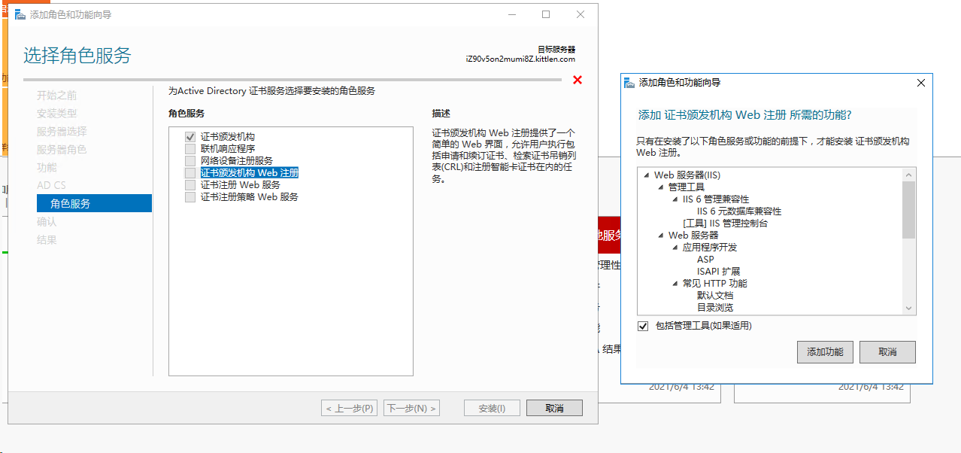Click the down arrow on the features scrollbar
961x453 pixels.
(x=908, y=308)
